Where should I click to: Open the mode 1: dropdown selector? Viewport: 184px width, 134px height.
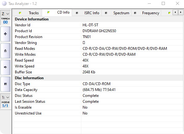5,97
